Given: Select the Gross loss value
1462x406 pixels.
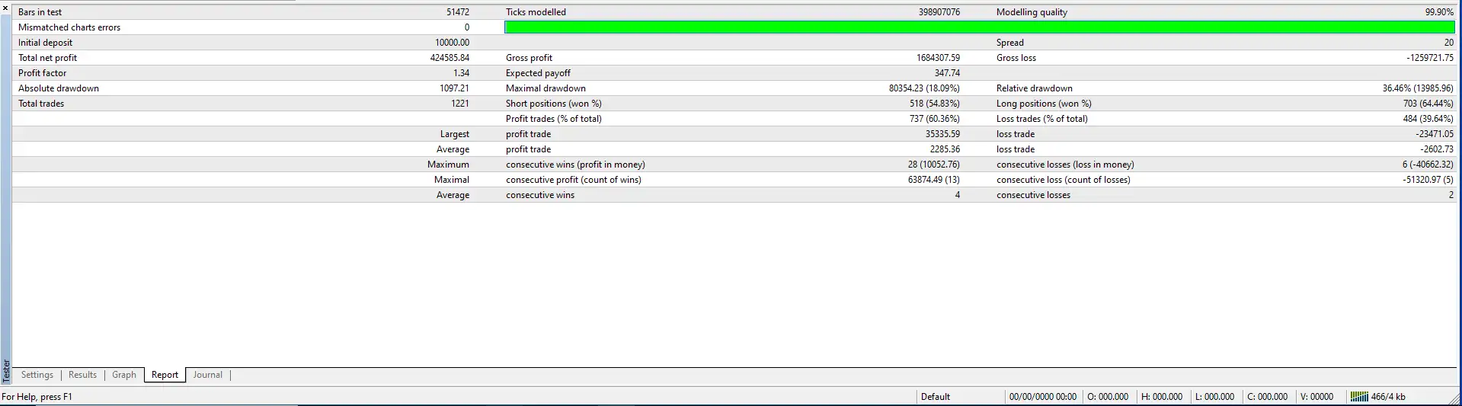Looking at the screenshot, I should [x=1429, y=58].
